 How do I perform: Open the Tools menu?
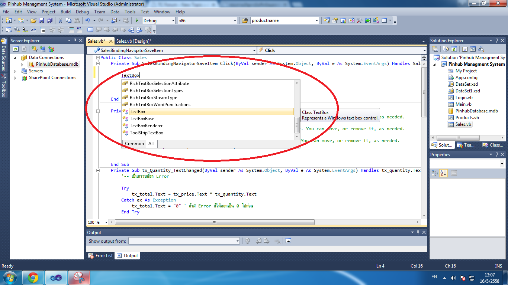[x=130, y=12]
